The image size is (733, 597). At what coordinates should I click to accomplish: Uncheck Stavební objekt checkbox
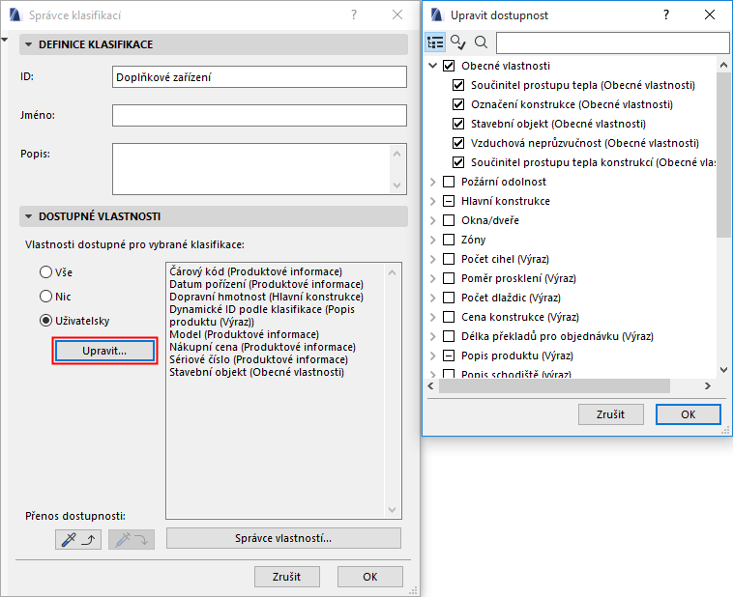click(458, 124)
